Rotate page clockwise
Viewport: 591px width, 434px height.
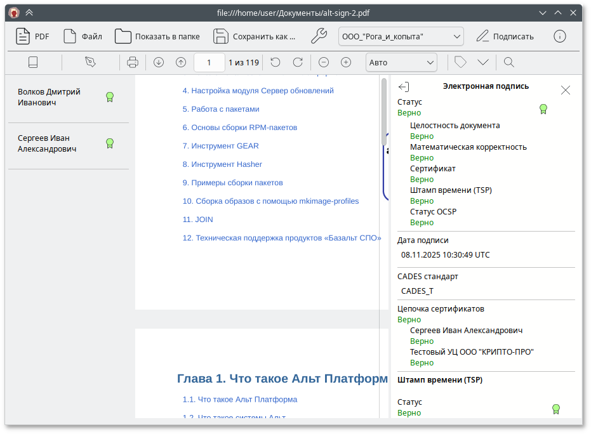pos(297,62)
